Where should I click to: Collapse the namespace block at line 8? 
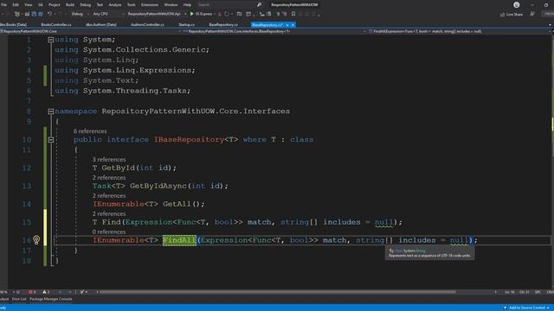50,111
